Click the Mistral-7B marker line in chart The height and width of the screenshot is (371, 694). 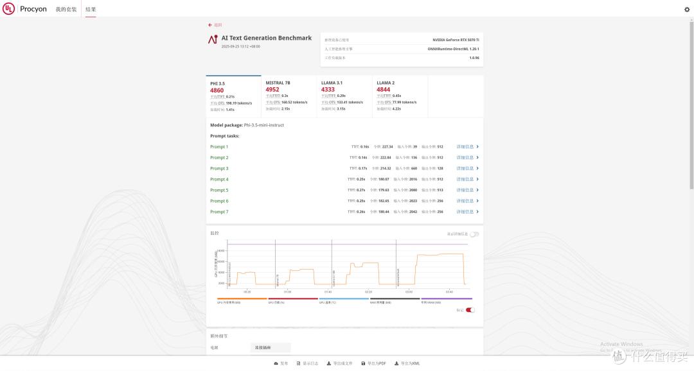(x=275, y=264)
